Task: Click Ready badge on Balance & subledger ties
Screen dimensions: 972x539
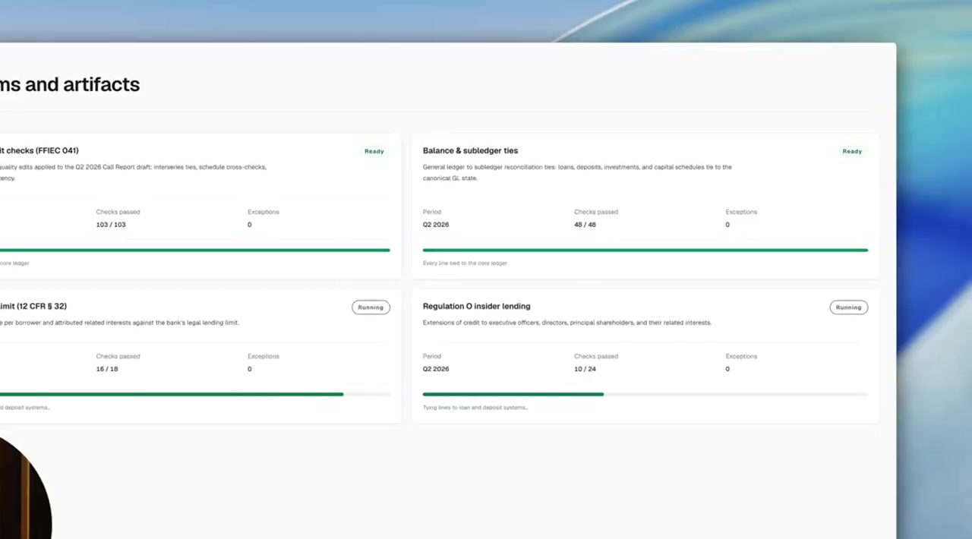Action: [852, 151]
